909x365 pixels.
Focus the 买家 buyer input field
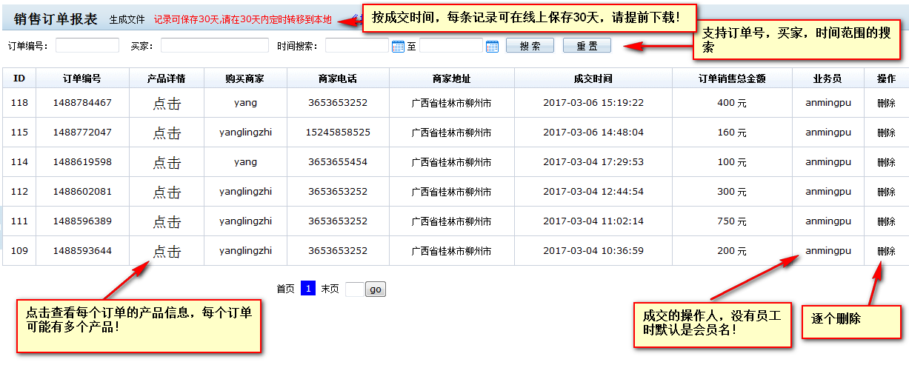pos(214,46)
